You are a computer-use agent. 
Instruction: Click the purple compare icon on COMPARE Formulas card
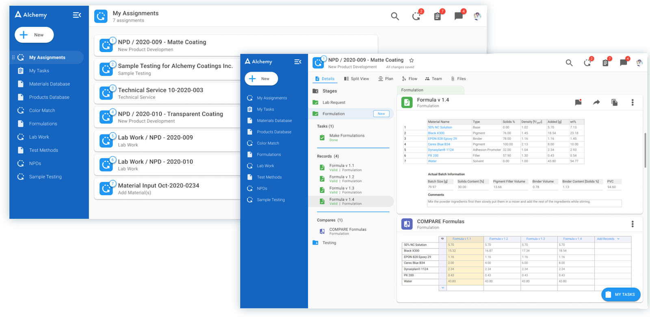point(407,224)
